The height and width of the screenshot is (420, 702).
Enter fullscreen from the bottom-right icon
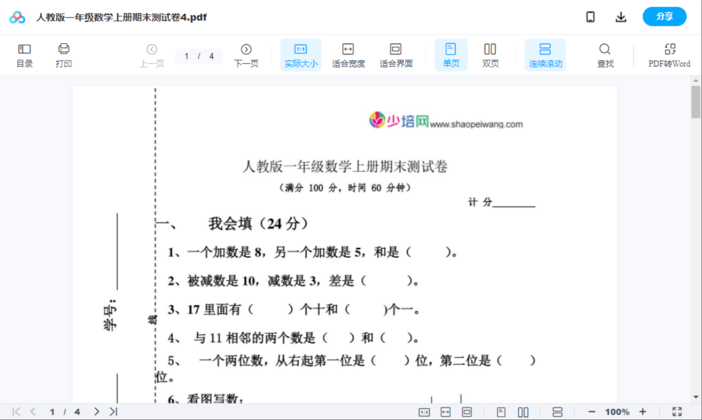tap(677, 411)
